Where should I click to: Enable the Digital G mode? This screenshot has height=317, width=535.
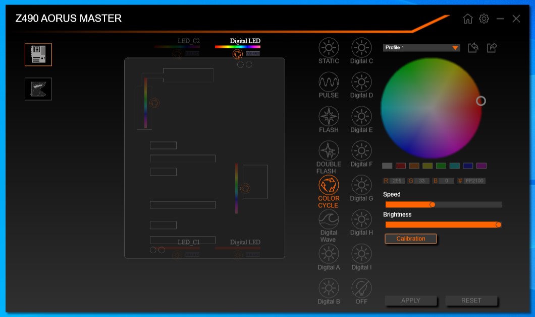361,188
